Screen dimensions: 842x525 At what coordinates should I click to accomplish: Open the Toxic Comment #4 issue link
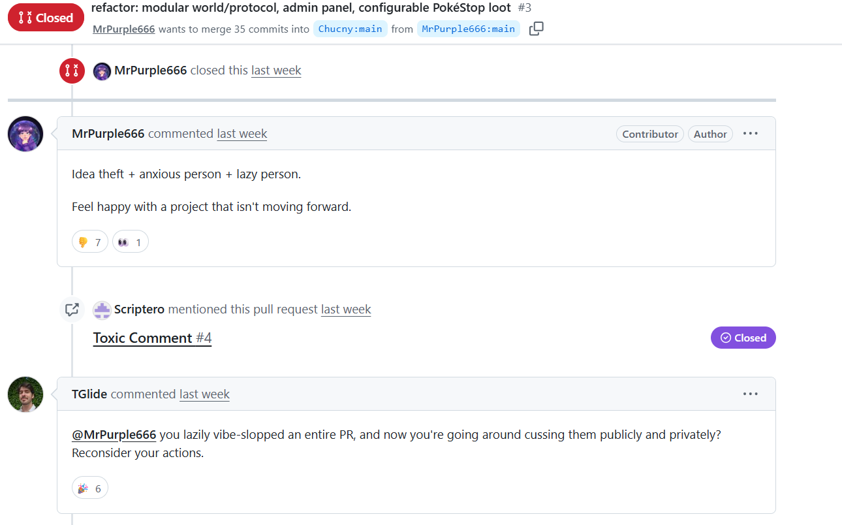152,338
